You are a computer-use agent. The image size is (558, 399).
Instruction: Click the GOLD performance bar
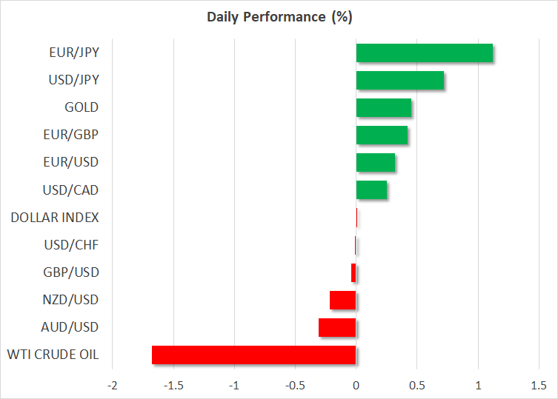pyautogui.click(x=384, y=108)
